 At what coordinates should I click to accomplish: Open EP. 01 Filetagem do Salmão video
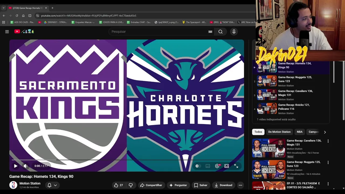[x=303, y=185]
